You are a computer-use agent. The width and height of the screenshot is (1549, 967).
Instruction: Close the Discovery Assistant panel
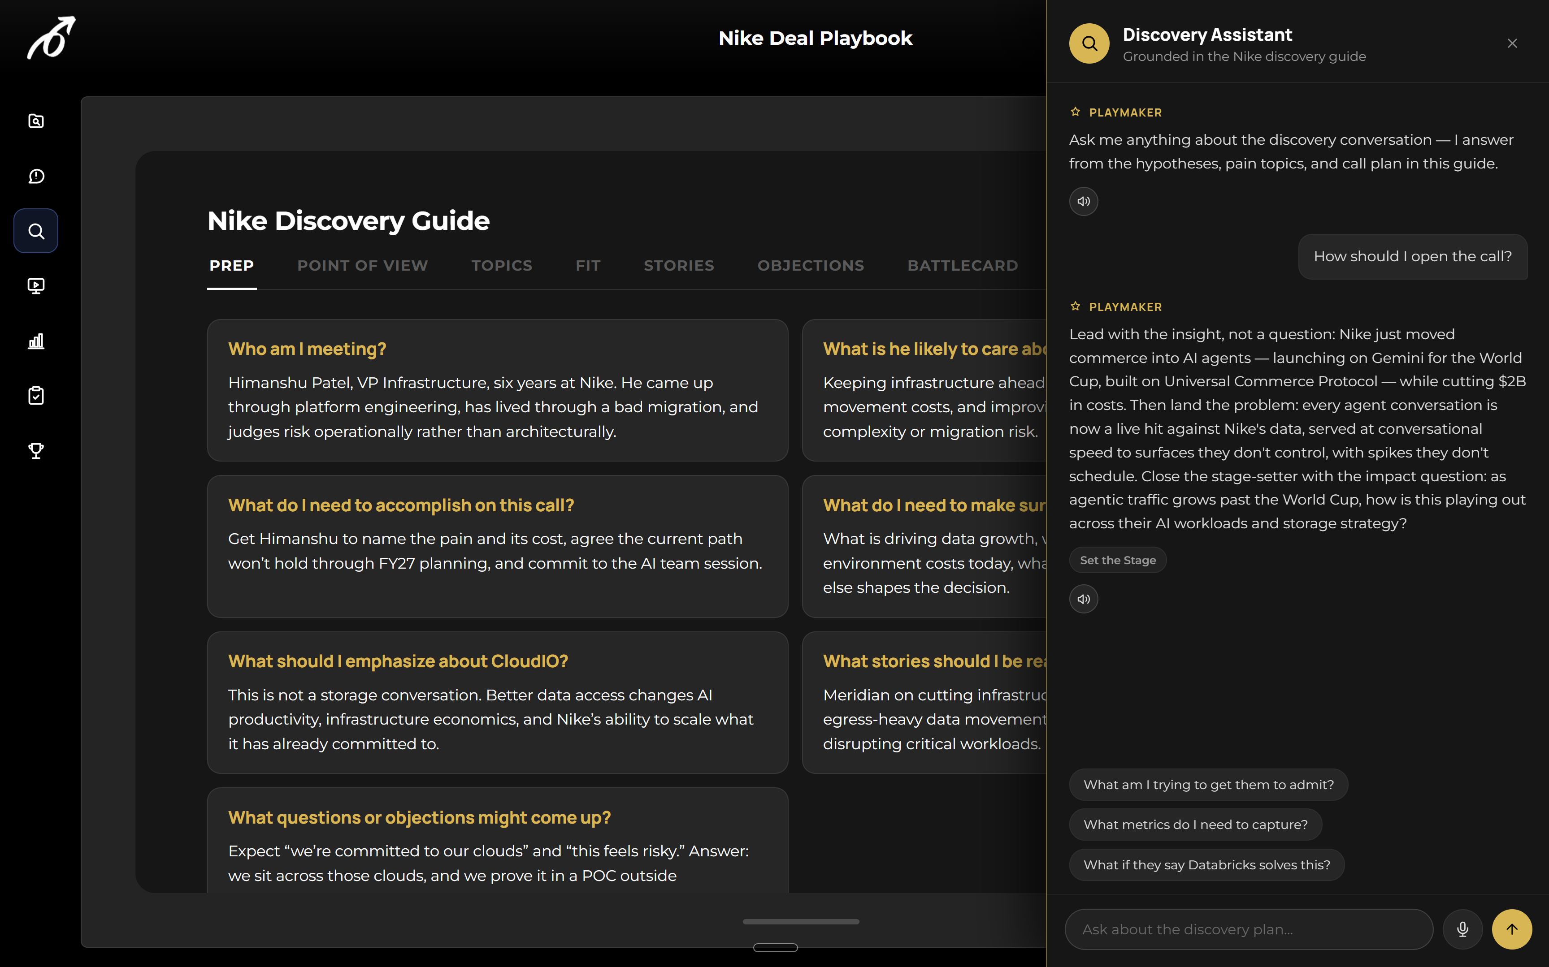[x=1512, y=43]
